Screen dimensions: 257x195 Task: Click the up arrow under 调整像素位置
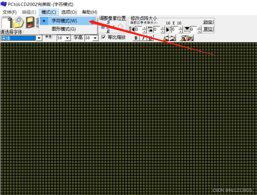coord(108,22)
